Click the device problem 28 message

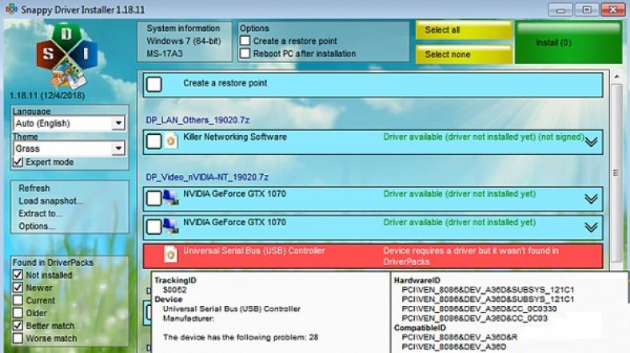tap(241, 337)
